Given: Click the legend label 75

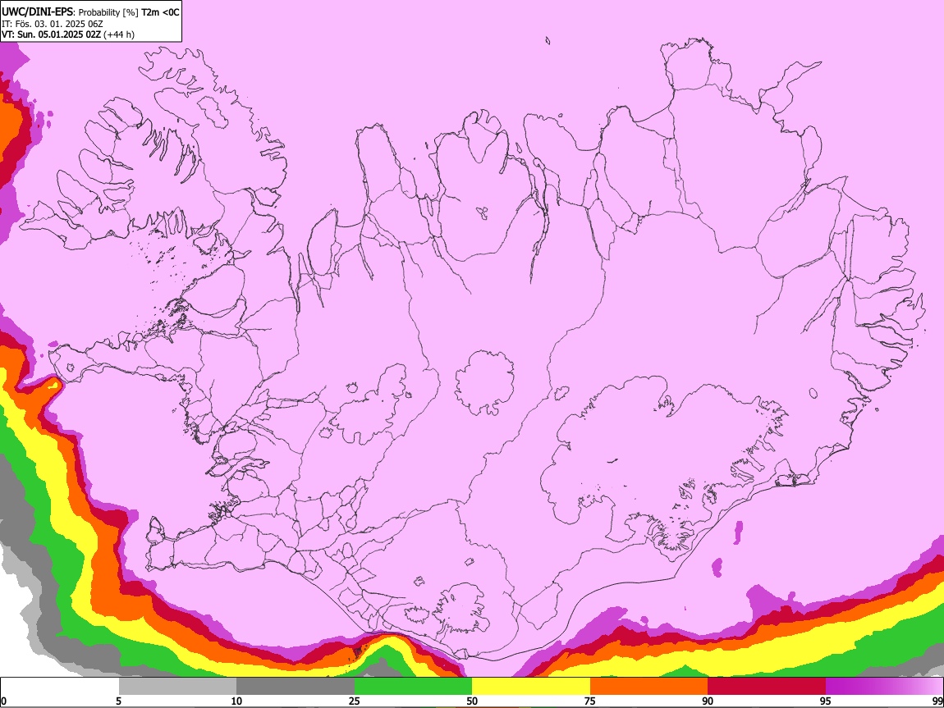Looking at the screenshot, I should (590, 701).
